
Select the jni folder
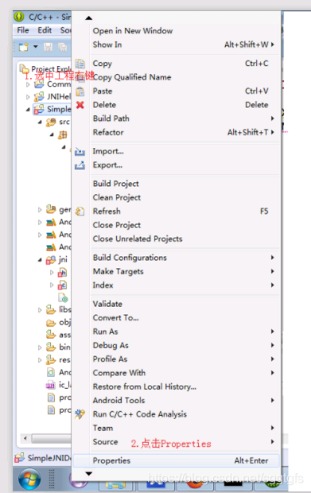pyautogui.click(x=56, y=259)
